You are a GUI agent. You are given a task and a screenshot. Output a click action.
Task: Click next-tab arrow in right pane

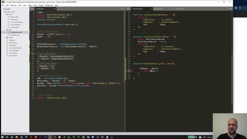point(129,9)
